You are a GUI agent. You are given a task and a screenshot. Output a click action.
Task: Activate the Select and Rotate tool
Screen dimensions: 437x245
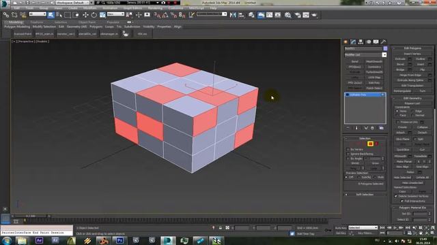tap(94, 15)
